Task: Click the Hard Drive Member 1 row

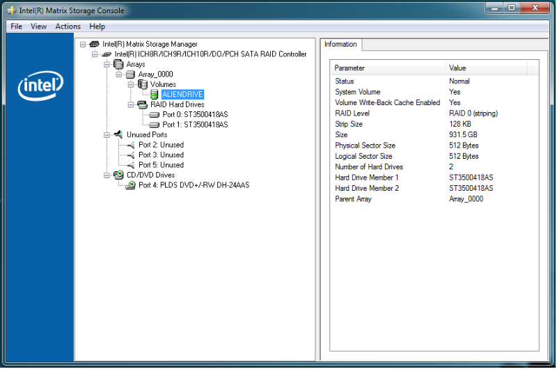Action: 434,178
